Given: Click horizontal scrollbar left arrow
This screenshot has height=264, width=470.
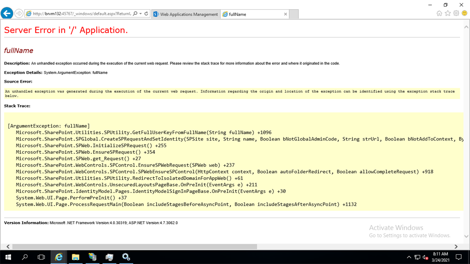Looking at the screenshot, I should [8, 247].
